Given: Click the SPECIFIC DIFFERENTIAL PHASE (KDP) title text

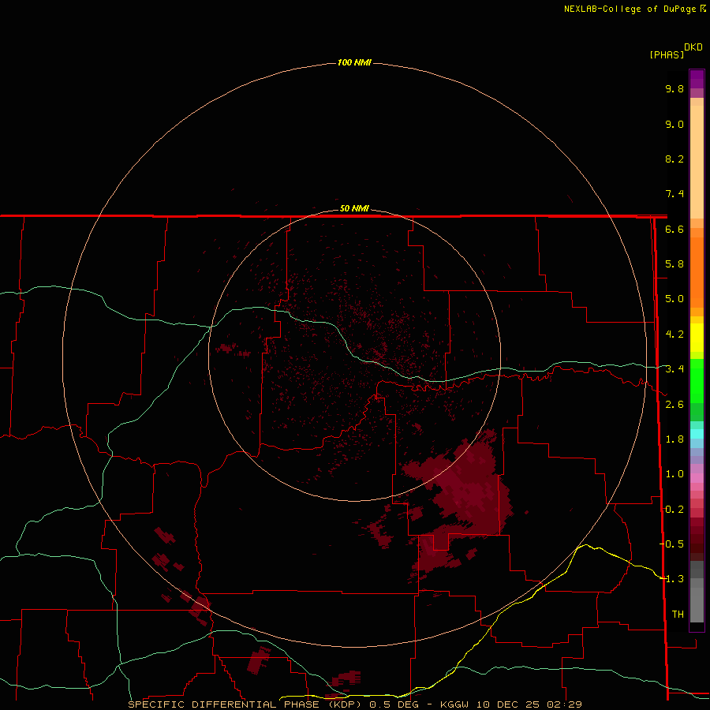Looking at the screenshot, I should 245,704.
